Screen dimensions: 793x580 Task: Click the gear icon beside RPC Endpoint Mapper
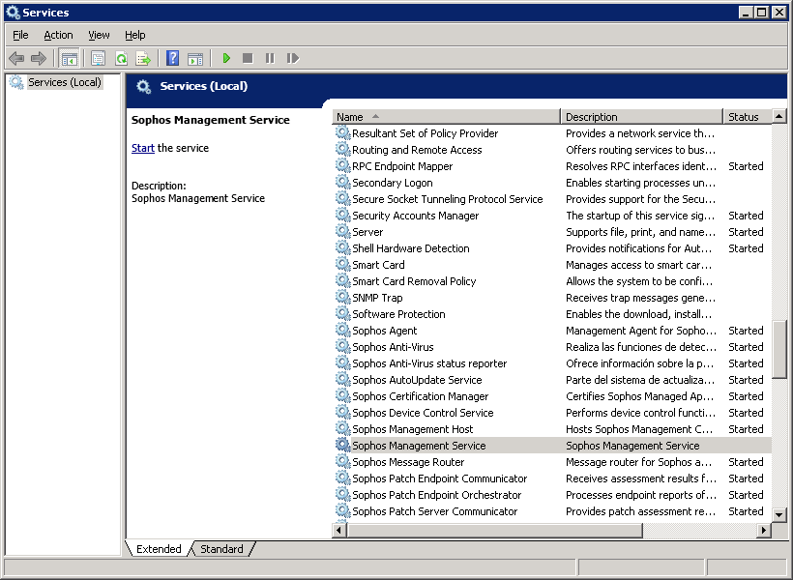(343, 166)
